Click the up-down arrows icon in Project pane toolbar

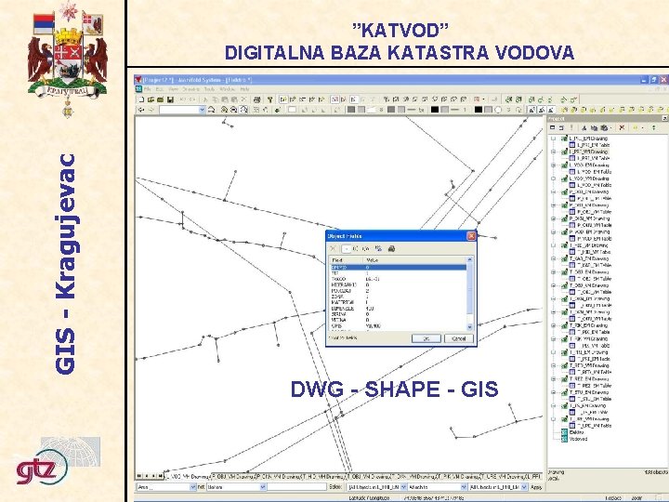tap(653, 127)
